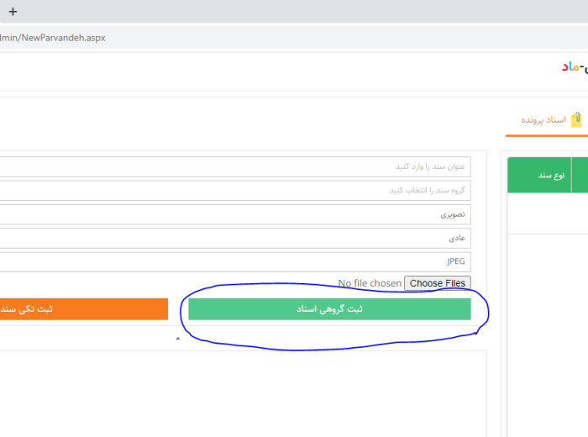Click the small triangle collapse arrow below buttons

point(177,339)
